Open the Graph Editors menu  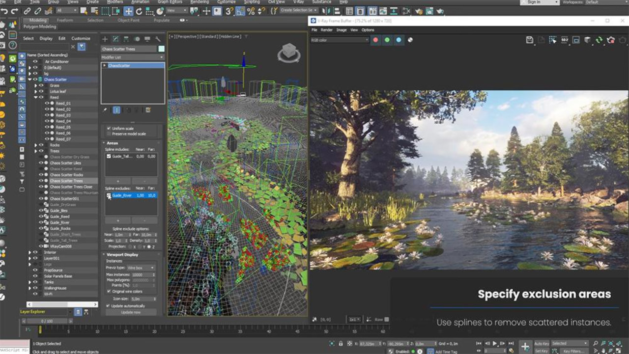[170, 2]
